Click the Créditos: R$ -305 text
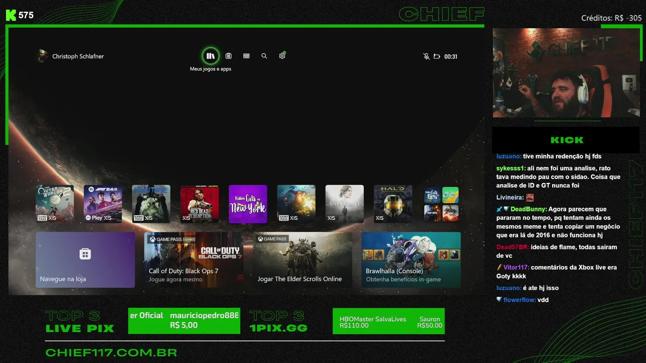The height and width of the screenshot is (363, 646). tap(611, 18)
